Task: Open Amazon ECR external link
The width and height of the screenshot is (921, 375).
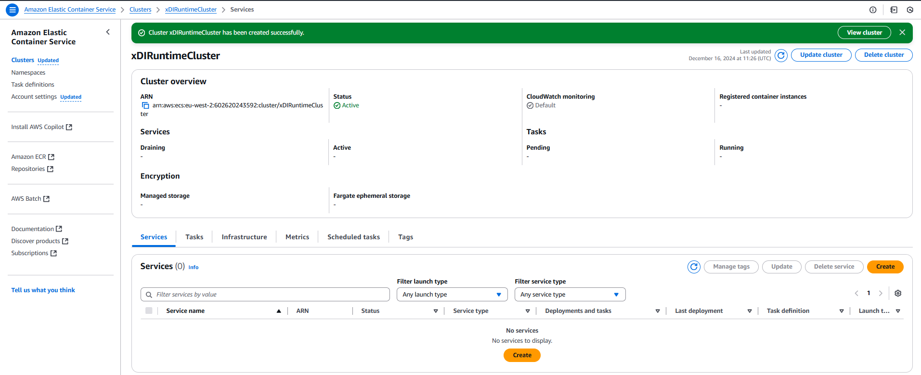Action: point(33,157)
